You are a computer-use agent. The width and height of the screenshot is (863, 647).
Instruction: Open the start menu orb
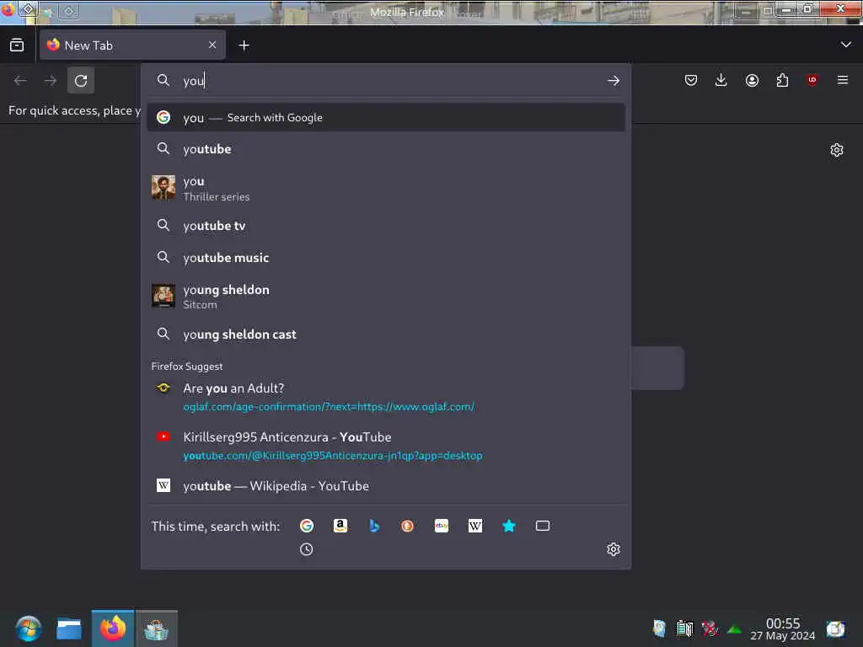point(29,628)
